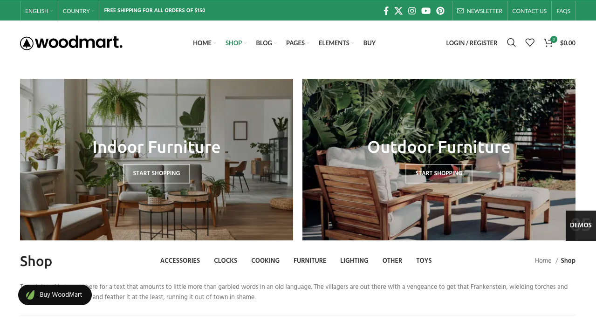Open the Elements menu item
Viewport: 596px width, 321px height.
point(336,43)
